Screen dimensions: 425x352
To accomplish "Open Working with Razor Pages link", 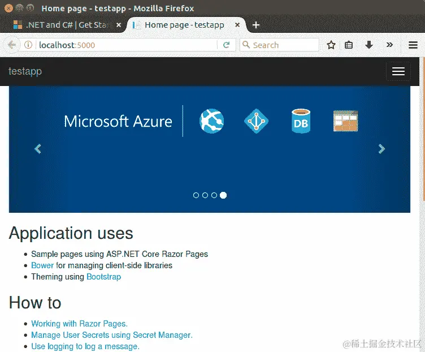I will point(80,324).
